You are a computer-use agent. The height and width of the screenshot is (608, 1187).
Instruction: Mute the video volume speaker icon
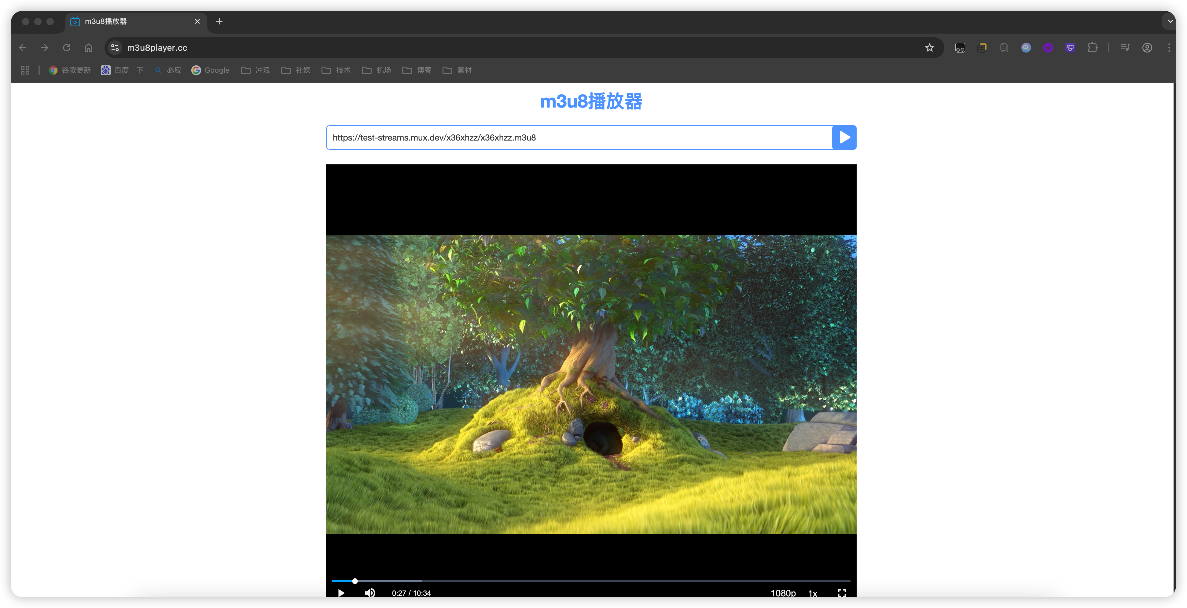tap(370, 593)
